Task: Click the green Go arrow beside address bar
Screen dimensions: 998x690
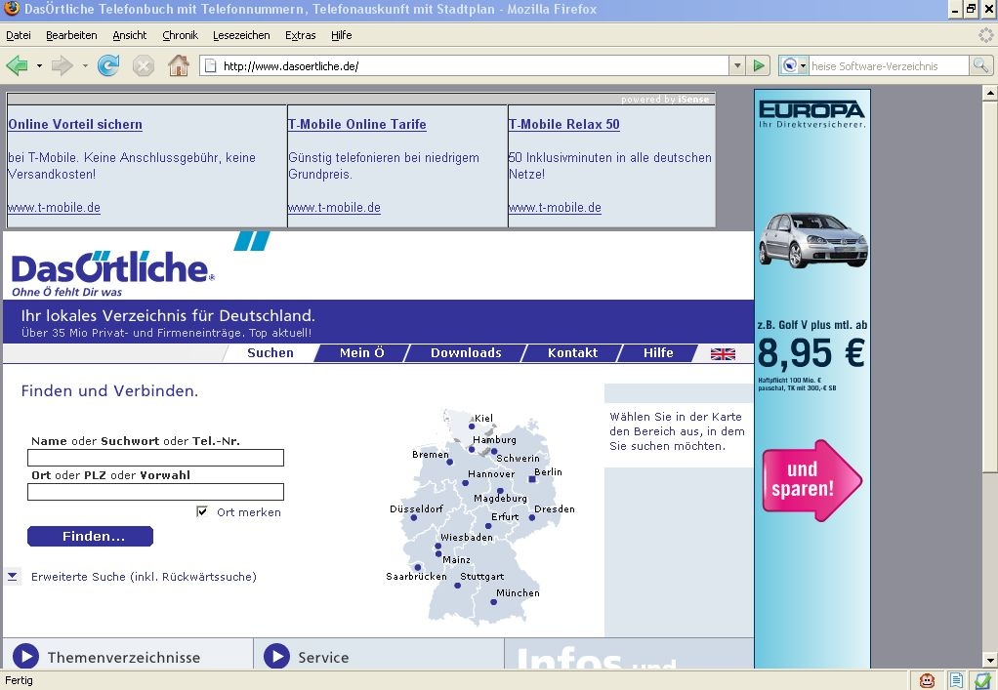Action: pyautogui.click(x=758, y=65)
